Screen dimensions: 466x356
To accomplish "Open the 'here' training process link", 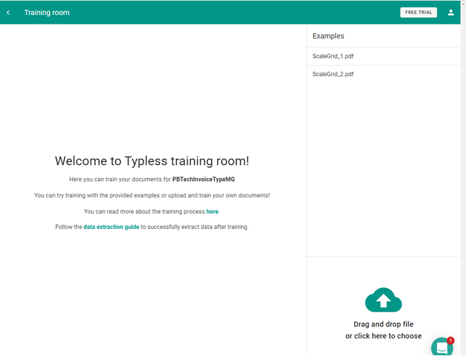I will click(213, 212).
